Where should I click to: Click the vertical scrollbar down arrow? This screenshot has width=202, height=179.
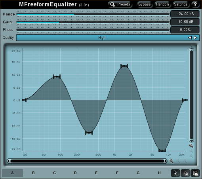[x=191, y=141]
